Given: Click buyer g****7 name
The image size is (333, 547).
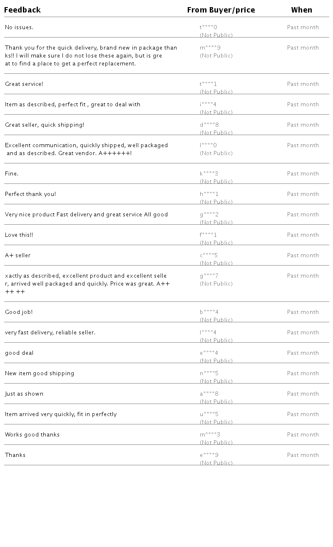Looking at the screenshot, I should pos(209,276).
